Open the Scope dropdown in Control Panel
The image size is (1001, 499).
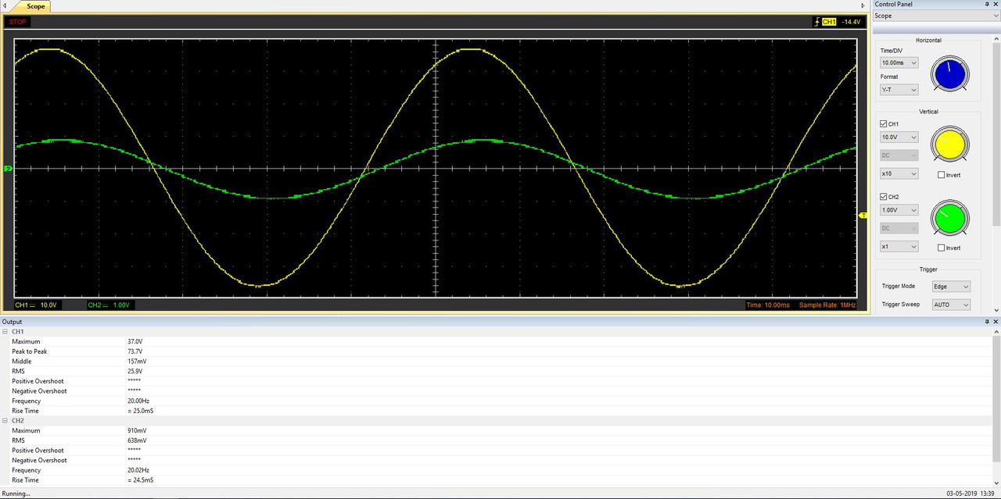click(x=936, y=16)
